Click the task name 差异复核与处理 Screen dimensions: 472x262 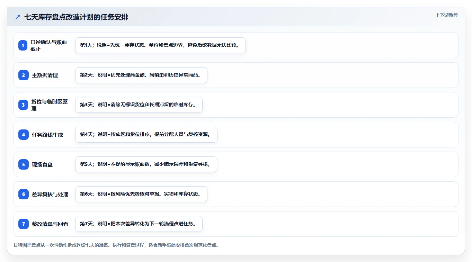(x=50, y=194)
